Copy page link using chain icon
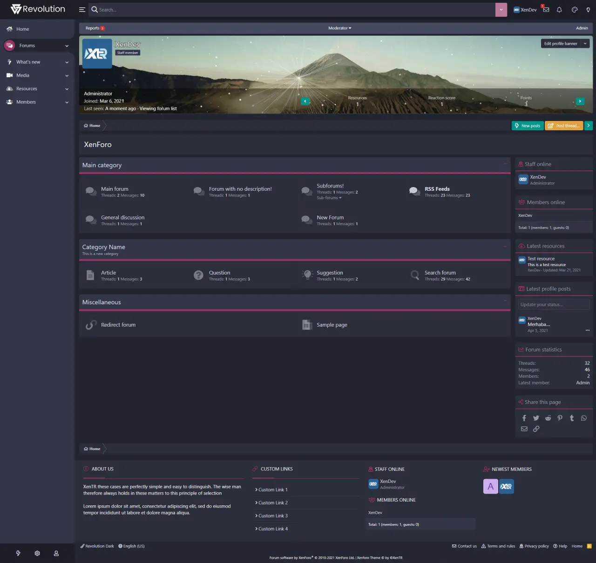Viewport: 596px width, 563px height. pos(536,429)
